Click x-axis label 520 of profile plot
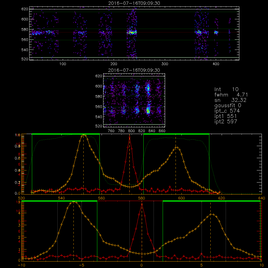Image resolution: width=268 pixels, height=268 pixels. pos(21,198)
